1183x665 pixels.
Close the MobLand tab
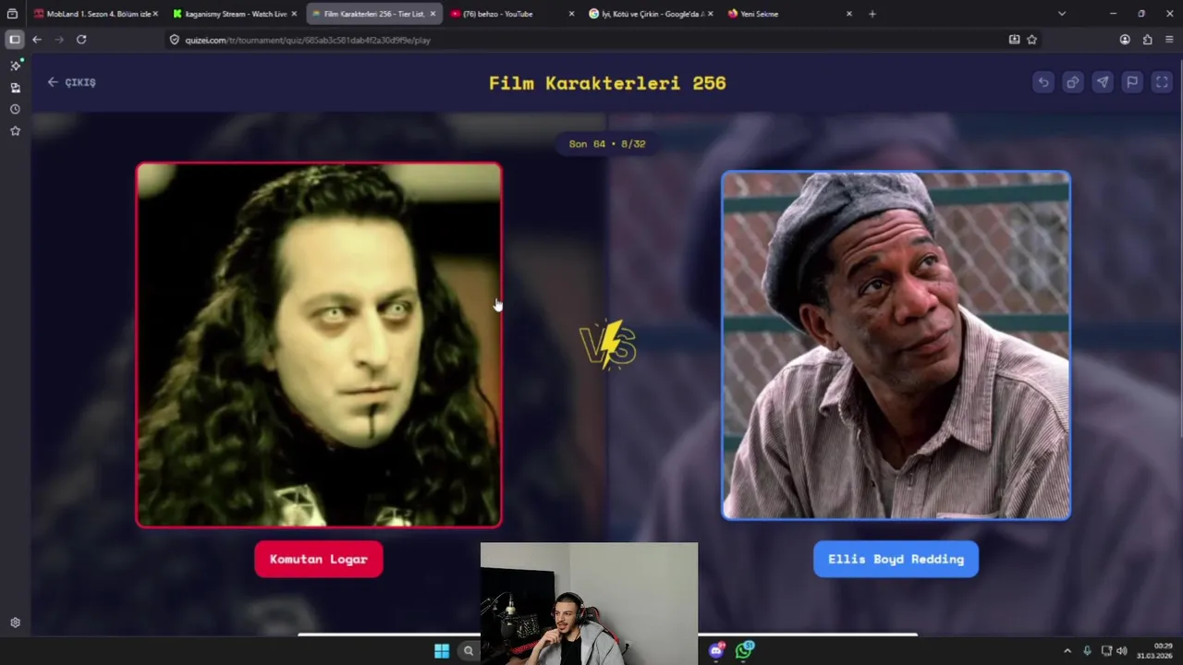[x=155, y=14]
